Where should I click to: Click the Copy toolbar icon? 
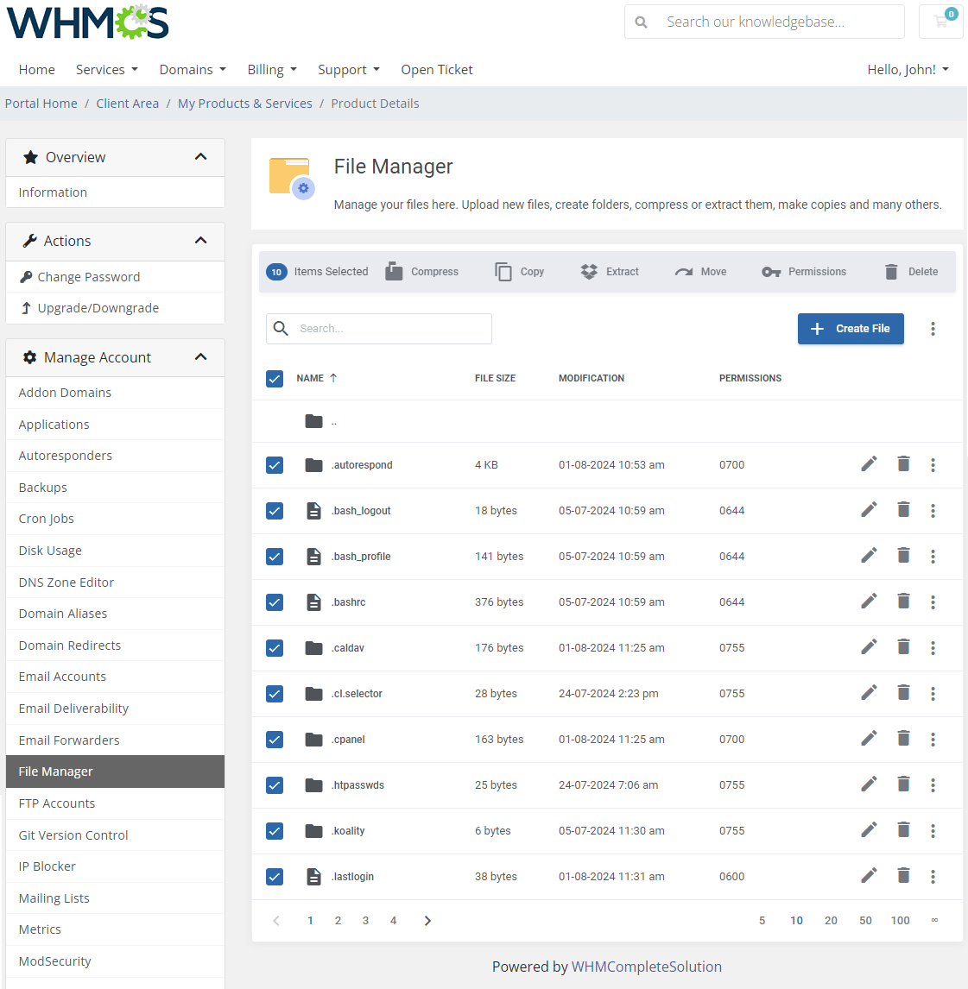coord(503,271)
